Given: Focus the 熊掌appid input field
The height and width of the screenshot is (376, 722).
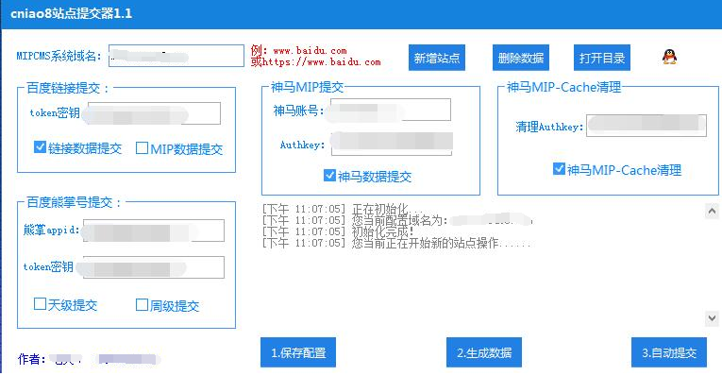Looking at the screenshot, I should click(153, 231).
